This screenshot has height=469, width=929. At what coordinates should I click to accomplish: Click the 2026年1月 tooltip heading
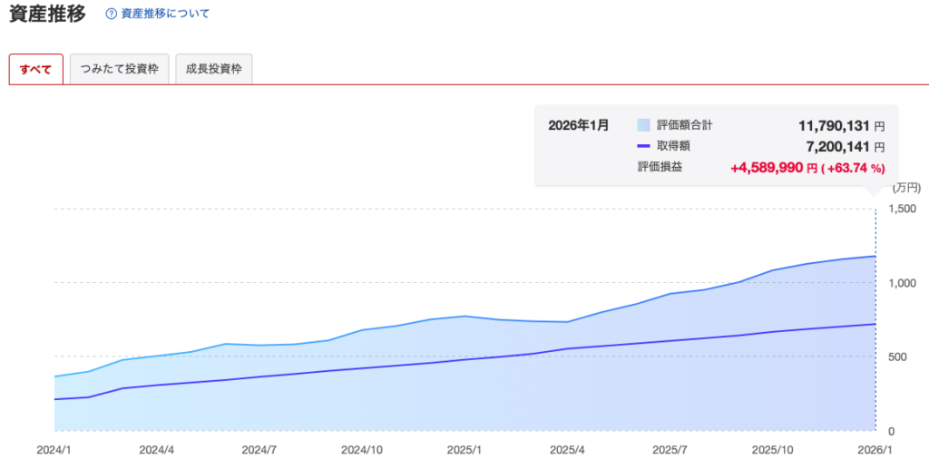click(578, 125)
